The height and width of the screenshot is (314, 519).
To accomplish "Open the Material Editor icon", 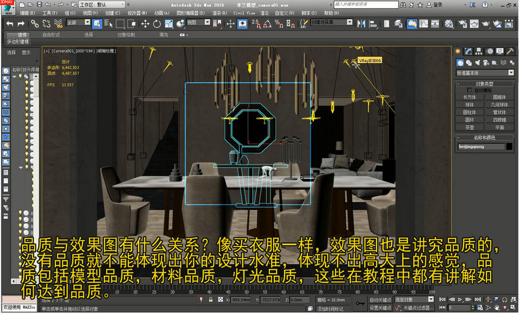I will (x=449, y=24).
